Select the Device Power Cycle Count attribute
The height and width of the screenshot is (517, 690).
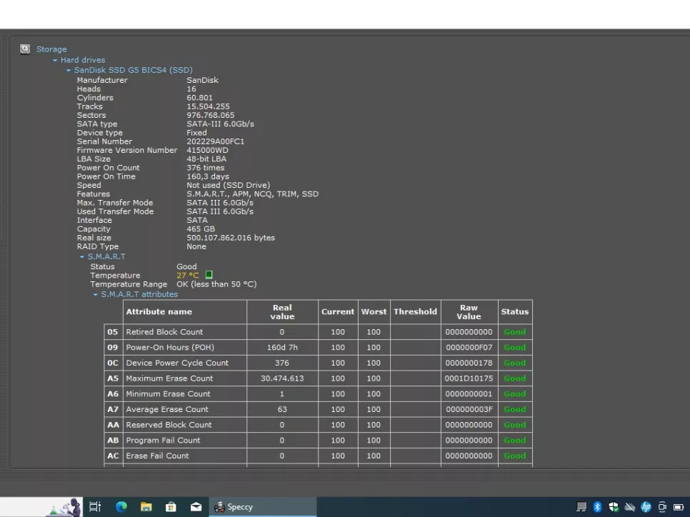[177, 363]
